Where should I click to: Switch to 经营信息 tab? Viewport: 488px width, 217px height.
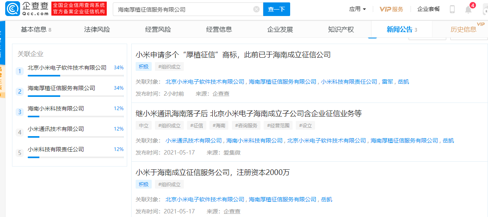click(x=219, y=29)
